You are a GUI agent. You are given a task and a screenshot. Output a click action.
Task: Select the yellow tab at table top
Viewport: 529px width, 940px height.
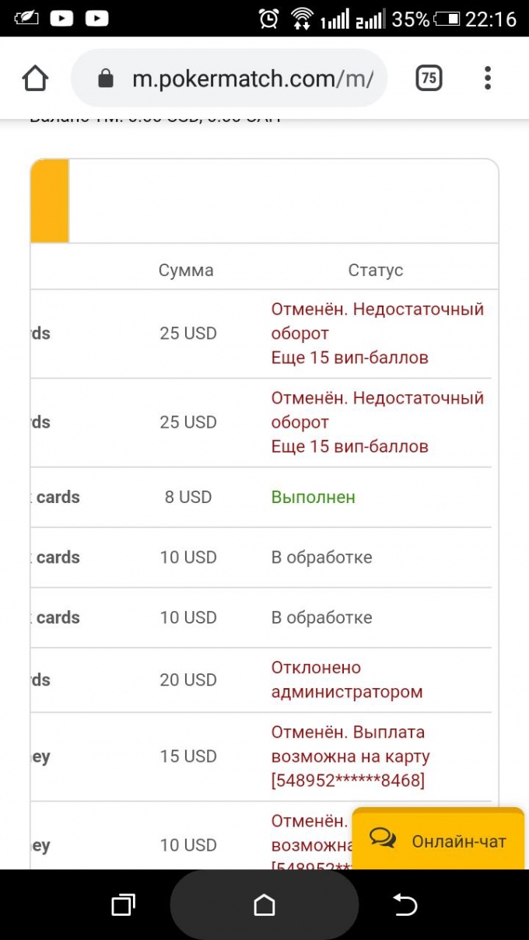pyautogui.click(x=50, y=201)
